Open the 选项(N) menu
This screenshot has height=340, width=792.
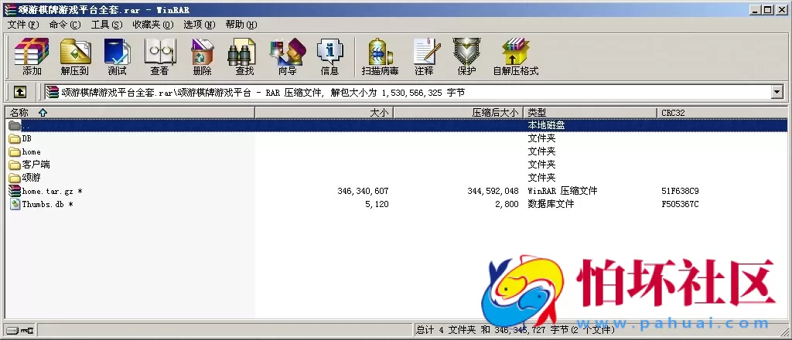pyautogui.click(x=199, y=25)
